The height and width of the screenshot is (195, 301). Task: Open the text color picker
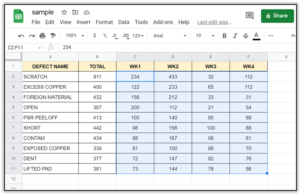[256, 36]
